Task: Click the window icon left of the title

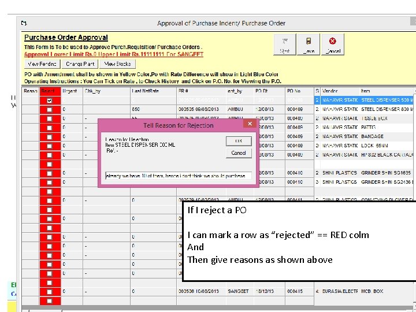Action: tap(24, 23)
